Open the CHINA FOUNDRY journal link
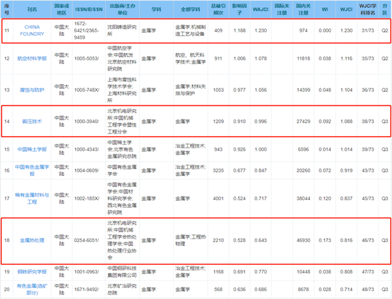The width and height of the screenshot is (392, 299). point(32,31)
